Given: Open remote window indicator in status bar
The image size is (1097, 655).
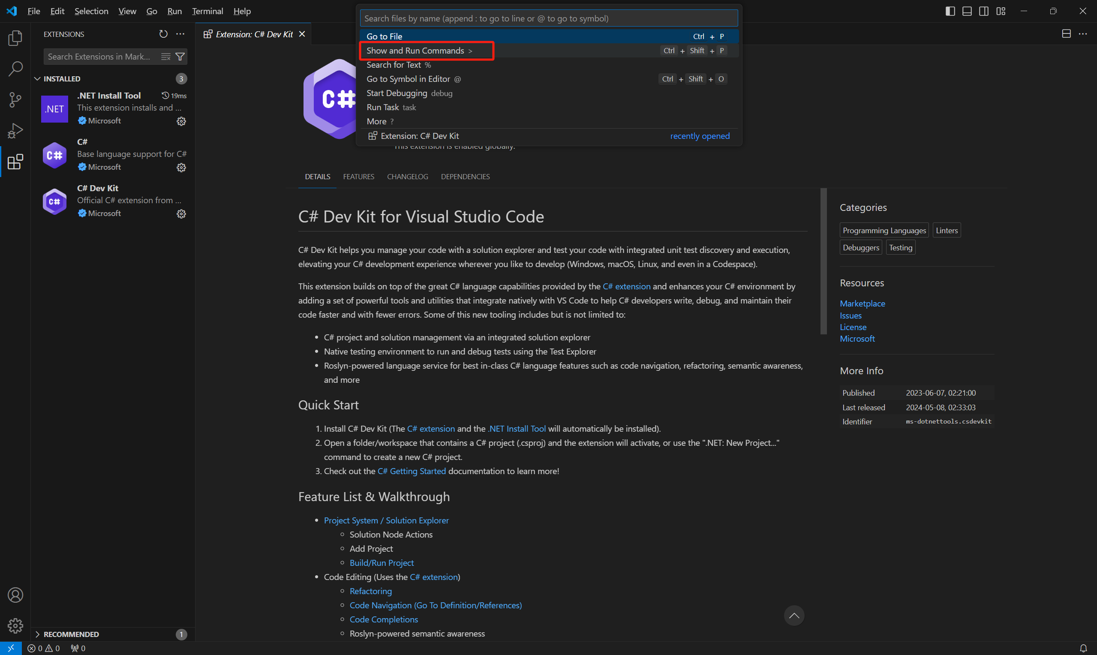Looking at the screenshot, I should 11,648.
